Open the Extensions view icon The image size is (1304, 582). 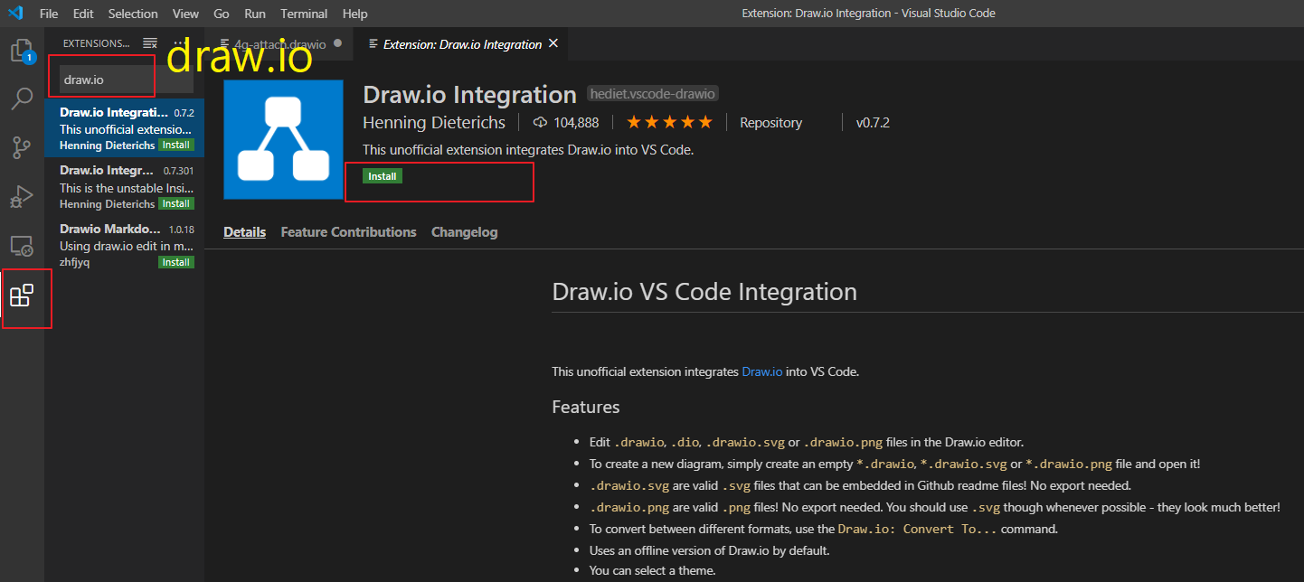coord(22,295)
